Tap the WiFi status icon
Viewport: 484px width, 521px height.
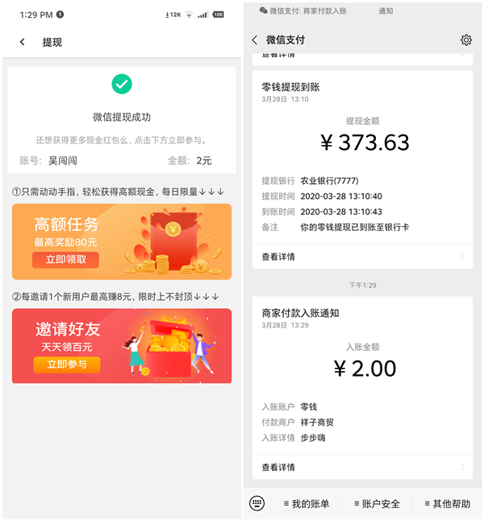tap(189, 15)
